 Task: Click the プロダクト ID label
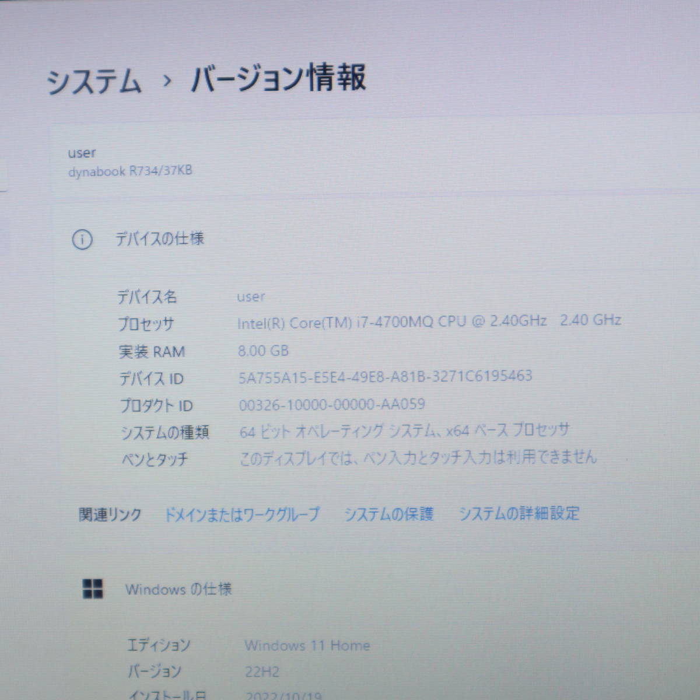pos(156,405)
